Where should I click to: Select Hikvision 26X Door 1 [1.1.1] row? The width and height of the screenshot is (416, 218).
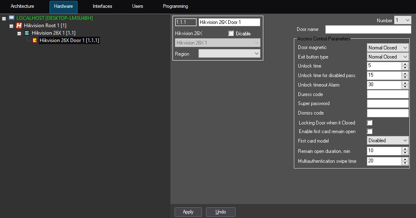click(x=69, y=40)
